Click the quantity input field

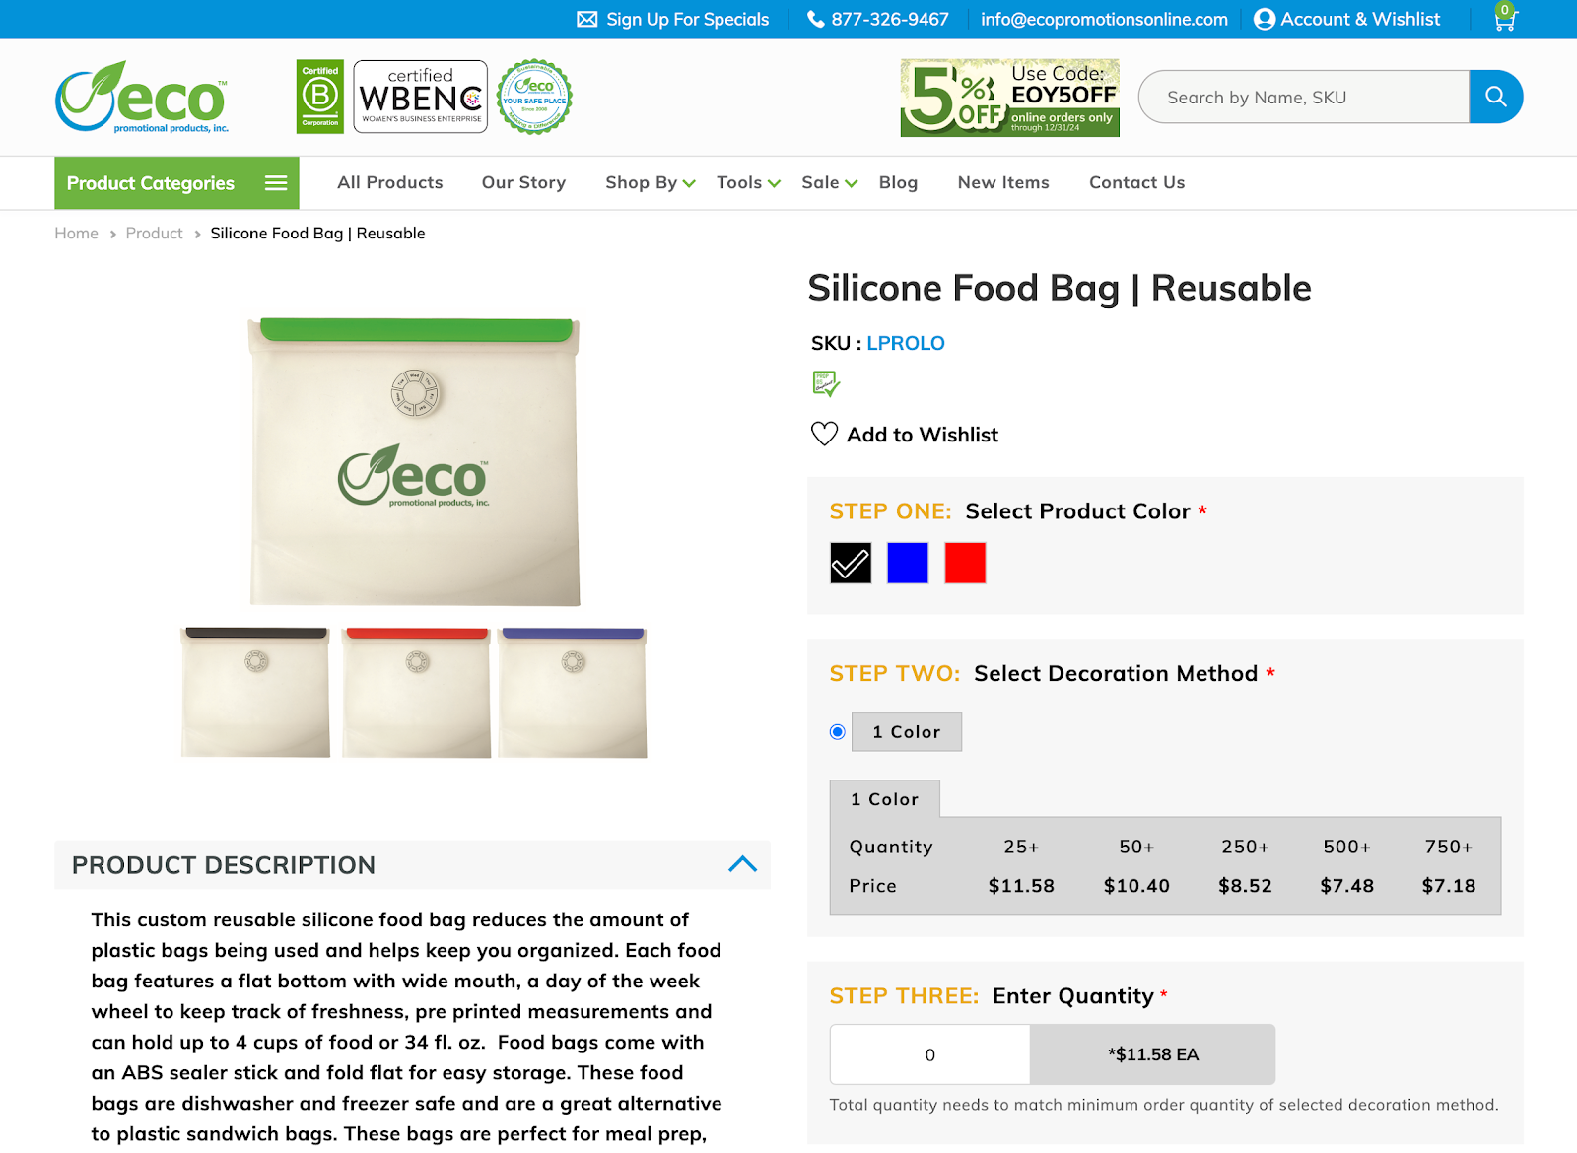[928, 1053]
